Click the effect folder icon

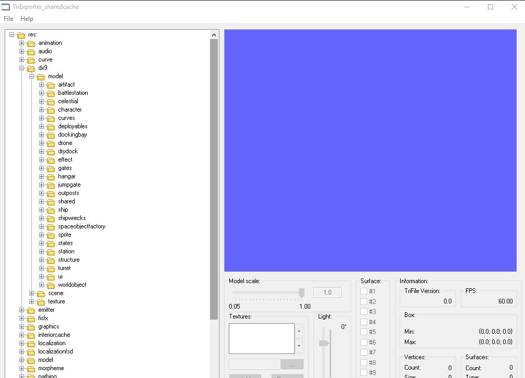pos(51,160)
